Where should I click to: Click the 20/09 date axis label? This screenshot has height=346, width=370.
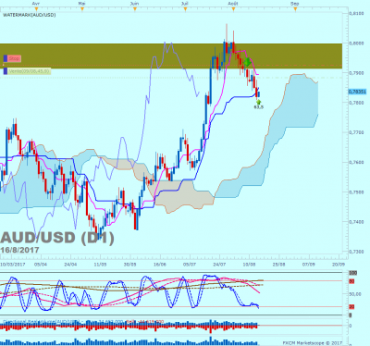point(339,265)
